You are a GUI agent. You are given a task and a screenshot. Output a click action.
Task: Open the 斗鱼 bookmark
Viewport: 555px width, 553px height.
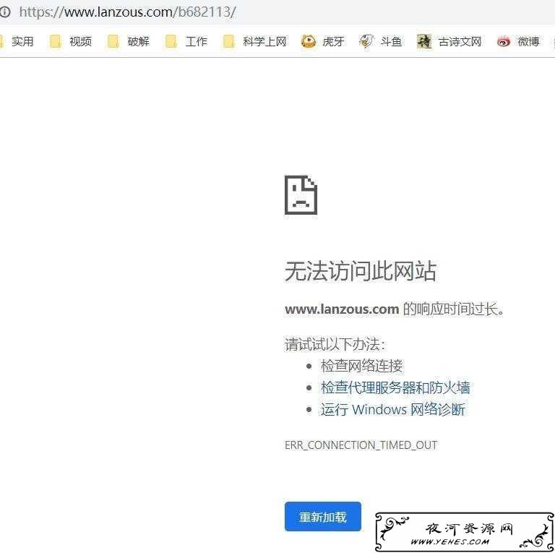(381, 41)
